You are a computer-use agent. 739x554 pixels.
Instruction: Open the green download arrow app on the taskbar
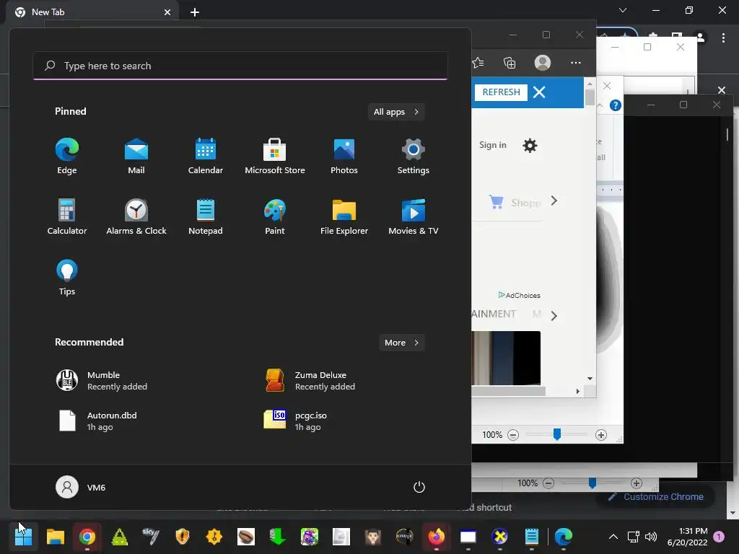(278, 537)
